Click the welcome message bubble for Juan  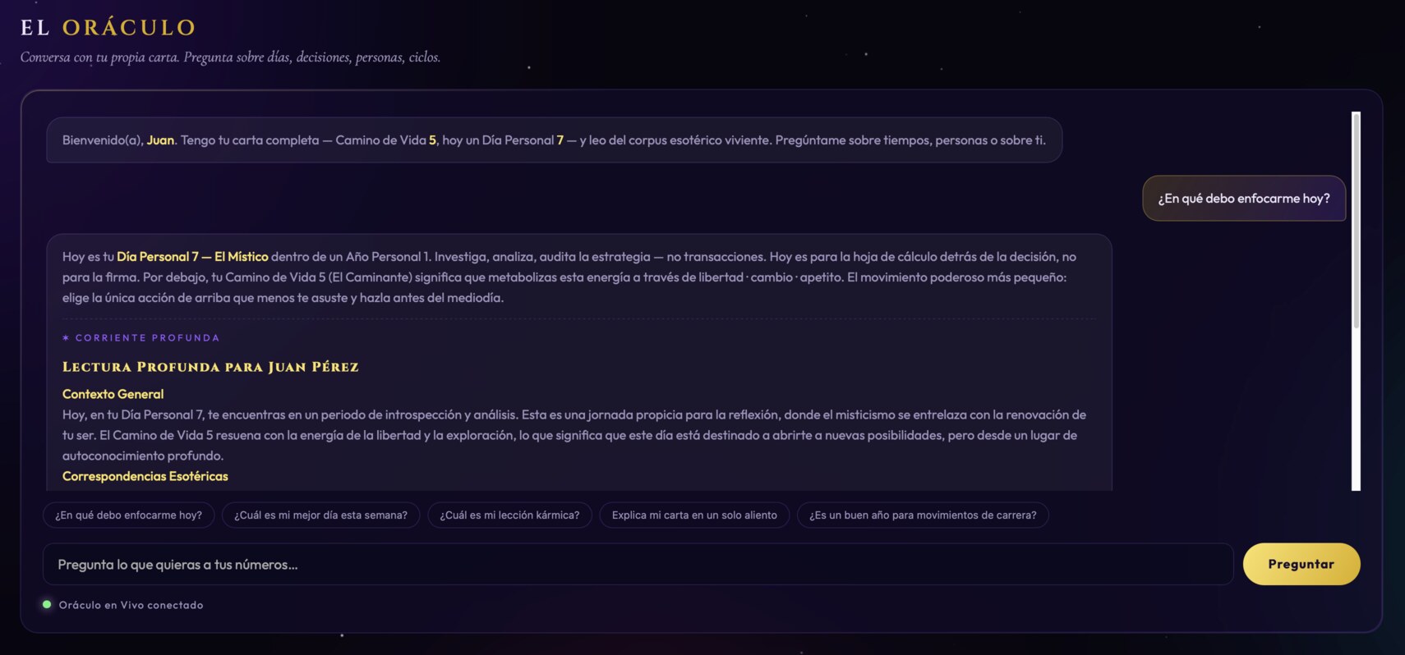point(554,140)
